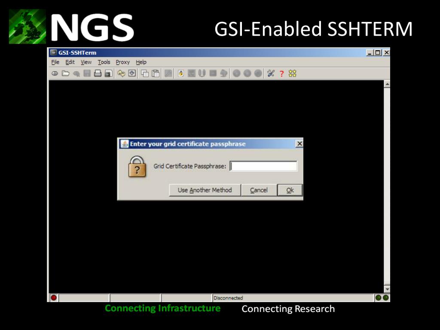Click the yellow stars toolbar icon

coord(292,73)
